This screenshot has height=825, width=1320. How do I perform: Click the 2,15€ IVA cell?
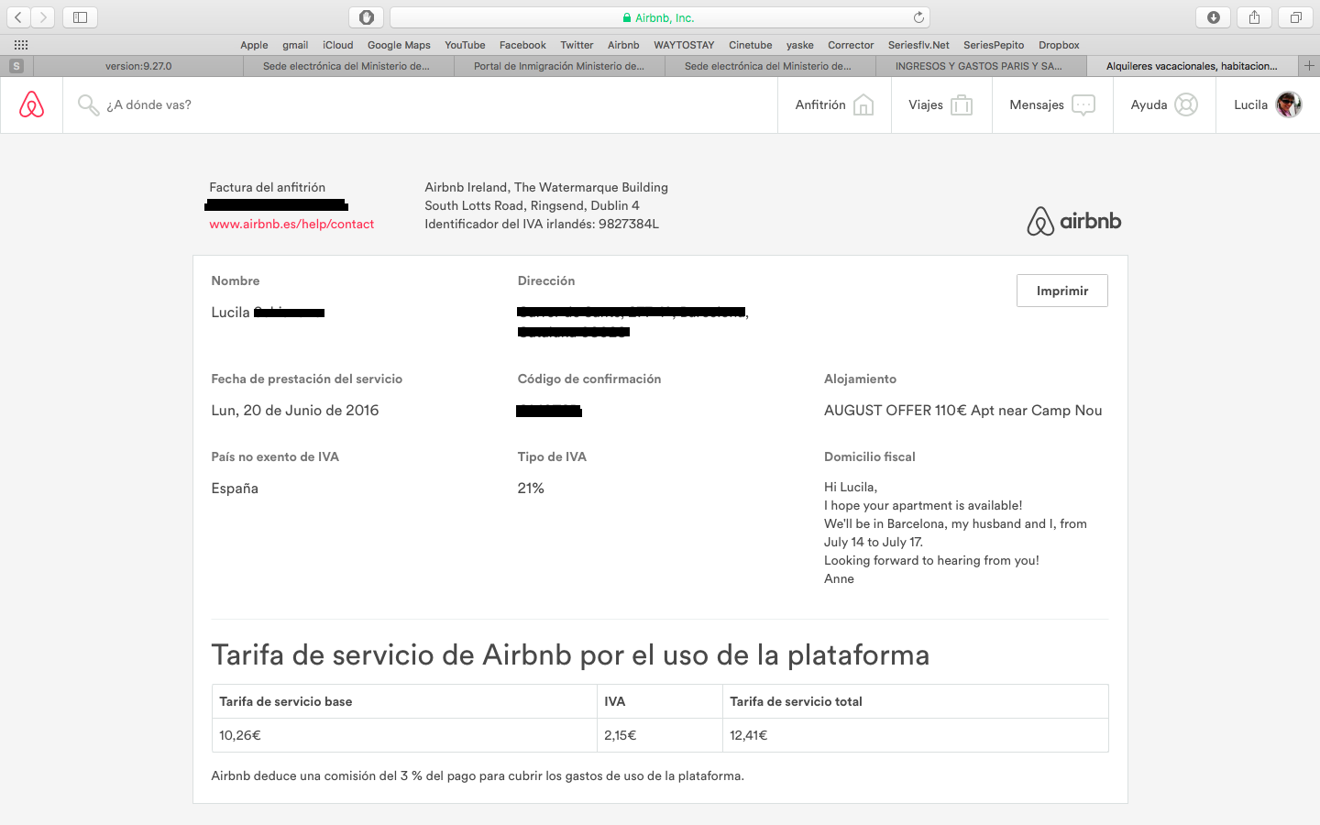tap(660, 735)
